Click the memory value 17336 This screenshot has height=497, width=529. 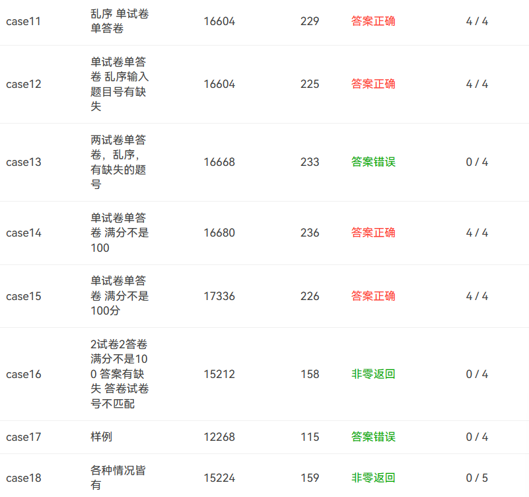coord(219,296)
